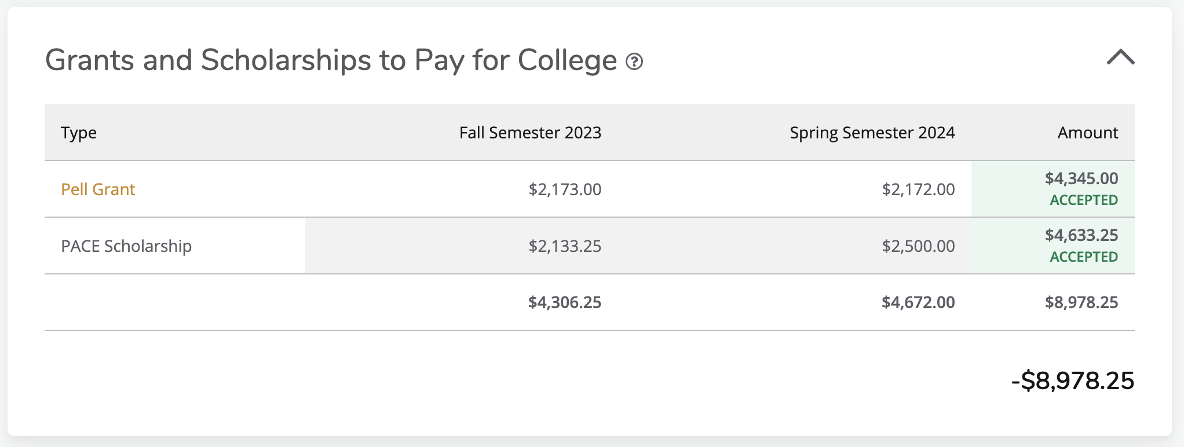Click the fall total $4,306.25
This screenshot has width=1184, height=447.
[565, 302]
